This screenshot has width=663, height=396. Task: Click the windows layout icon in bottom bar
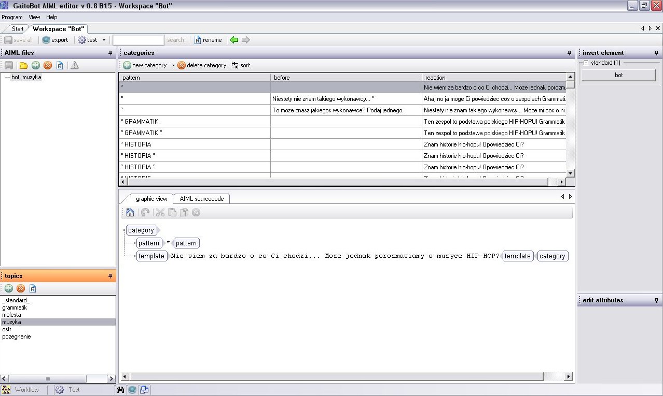pyautogui.click(x=144, y=390)
